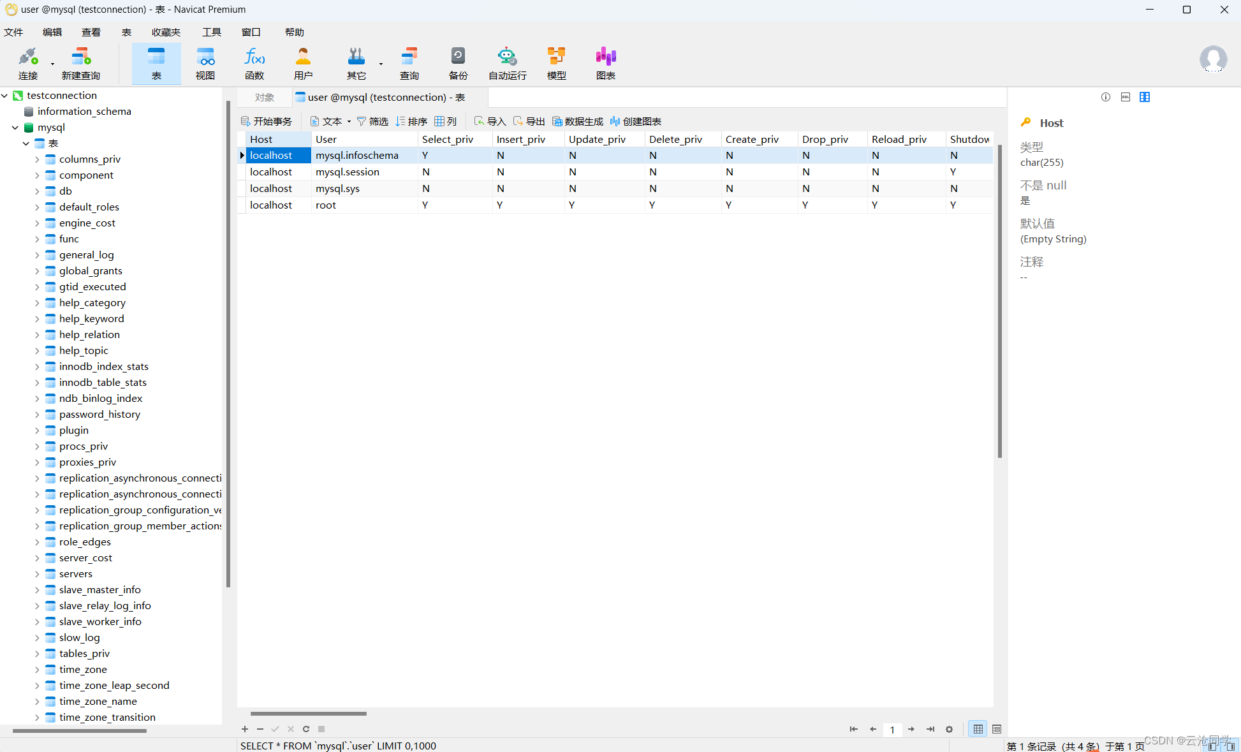Click the refresh icon below the grid

(306, 729)
